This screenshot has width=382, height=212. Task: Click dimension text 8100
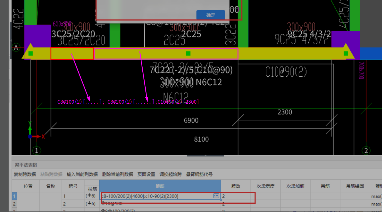pos(201,139)
